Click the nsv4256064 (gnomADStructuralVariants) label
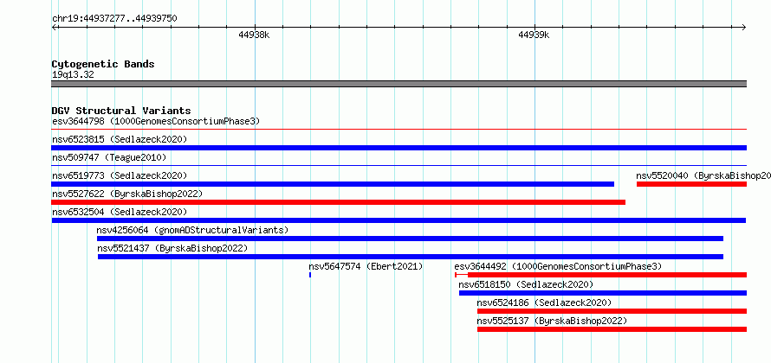 (192, 230)
